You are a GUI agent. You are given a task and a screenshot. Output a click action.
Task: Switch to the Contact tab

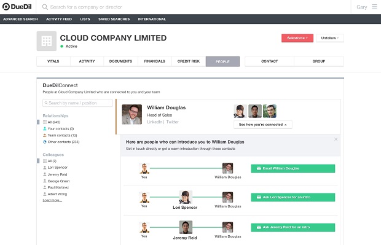click(x=270, y=61)
